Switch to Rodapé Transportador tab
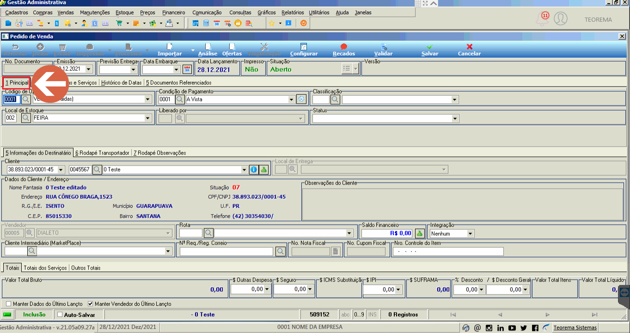Viewport: 630px width, 333px height. 102,153
